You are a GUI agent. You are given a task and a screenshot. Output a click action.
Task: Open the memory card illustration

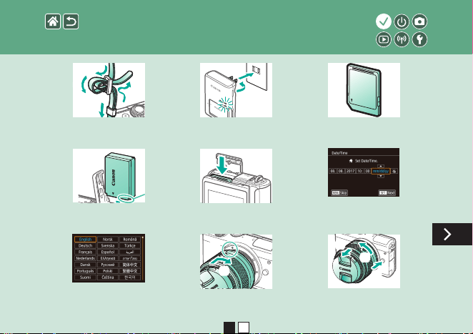364,90
